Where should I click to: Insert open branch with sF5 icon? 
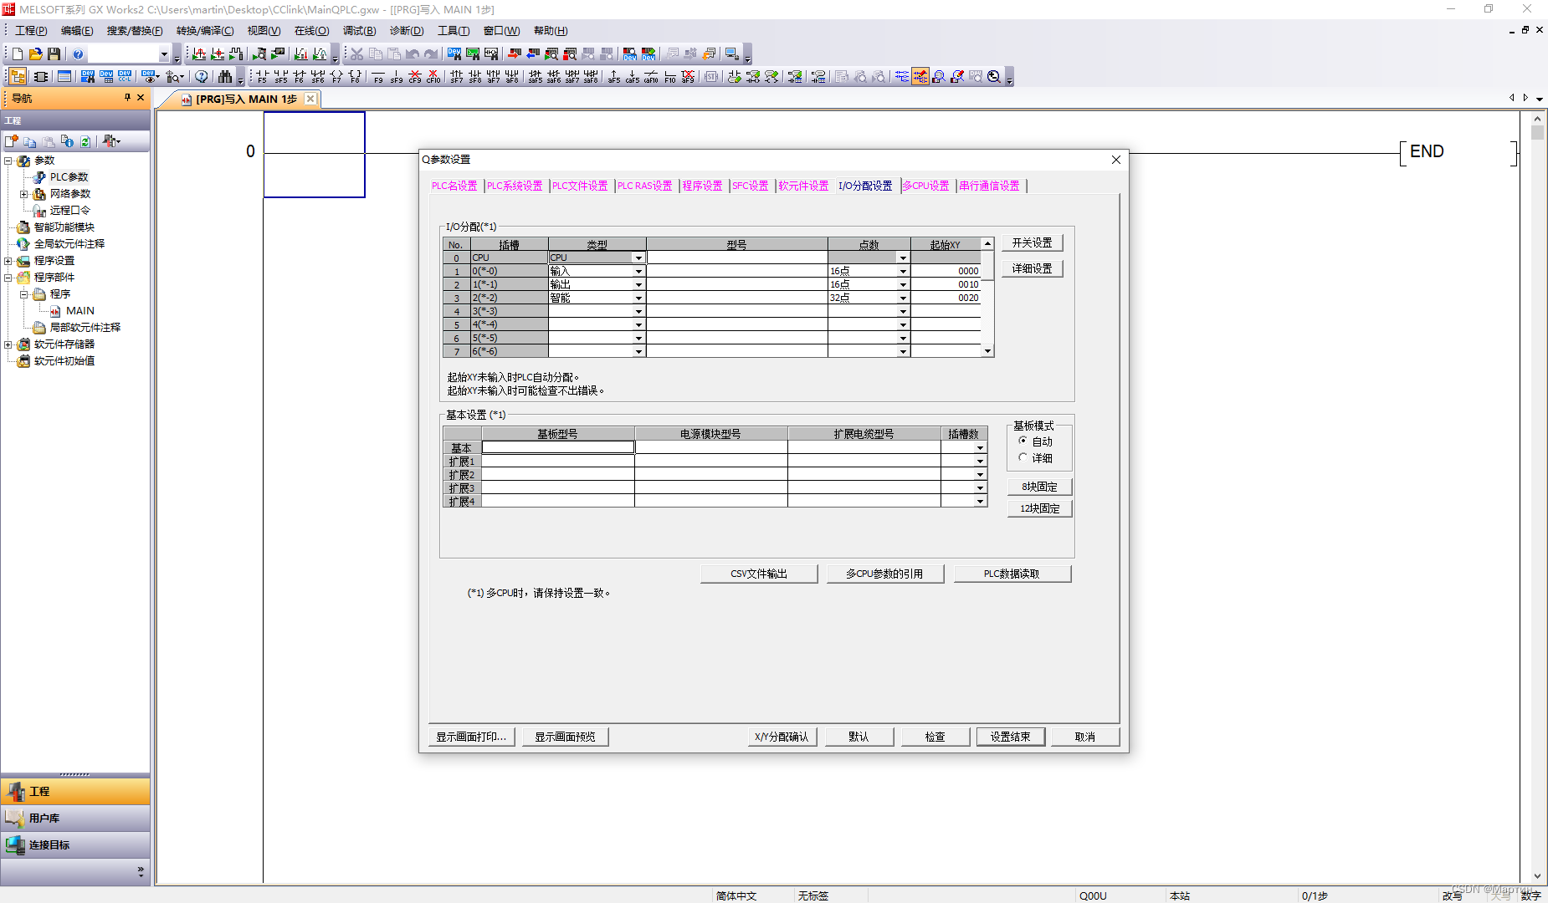click(280, 77)
